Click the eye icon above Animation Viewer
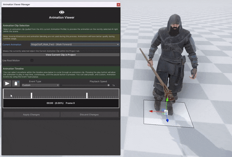 coord(61,12)
